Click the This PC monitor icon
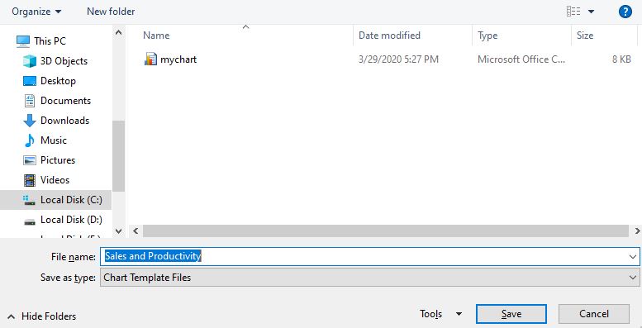The height and width of the screenshot is (328, 642). (23, 41)
